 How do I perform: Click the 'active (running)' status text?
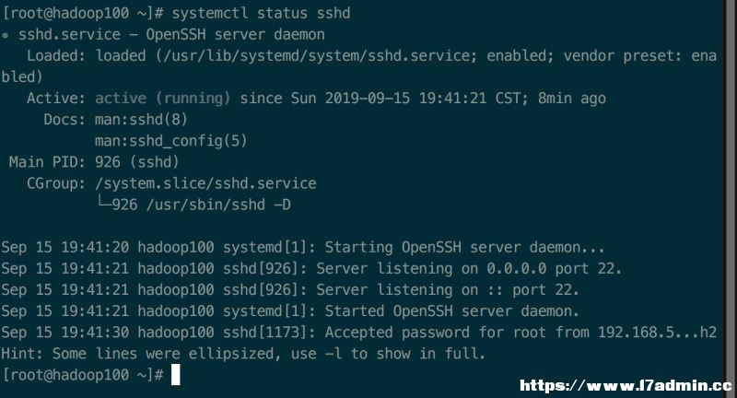pyautogui.click(x=163, y=99)
